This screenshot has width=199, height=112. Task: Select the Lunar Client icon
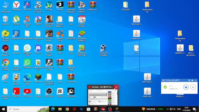(71, 93)
